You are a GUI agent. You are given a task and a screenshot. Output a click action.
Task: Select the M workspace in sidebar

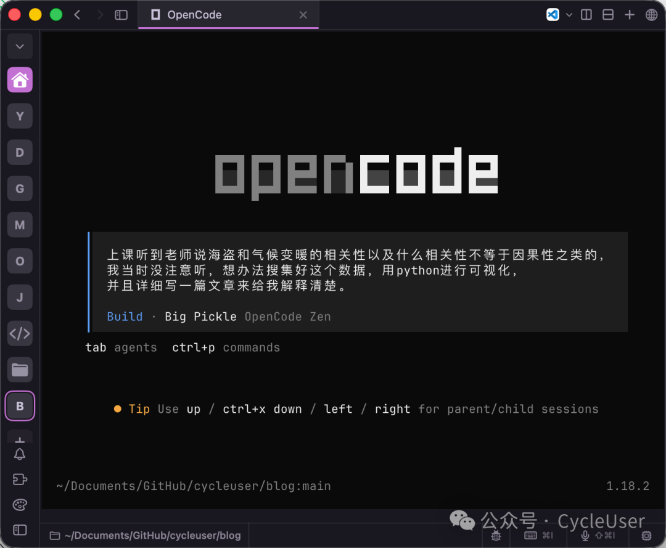(x=20, y=225)
